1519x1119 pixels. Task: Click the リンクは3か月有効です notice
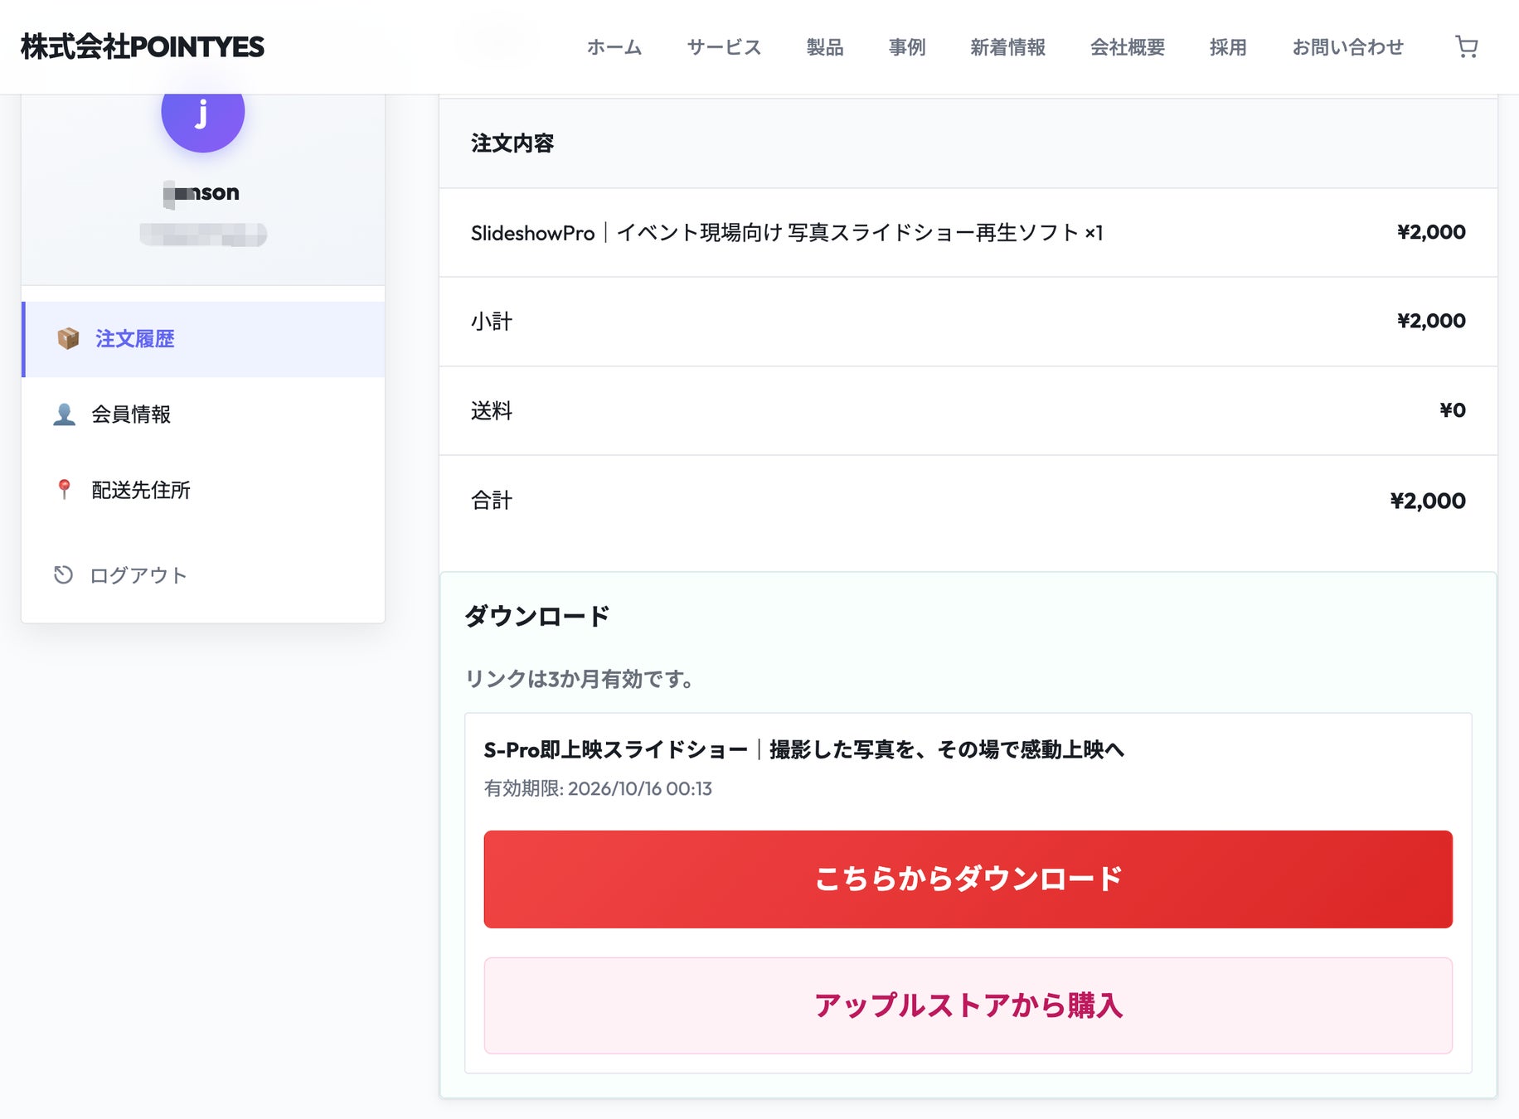click(x=580, y=680)
